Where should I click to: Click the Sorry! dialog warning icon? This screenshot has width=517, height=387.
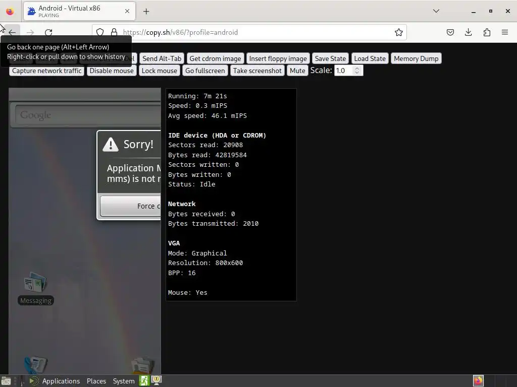(111, 144)
